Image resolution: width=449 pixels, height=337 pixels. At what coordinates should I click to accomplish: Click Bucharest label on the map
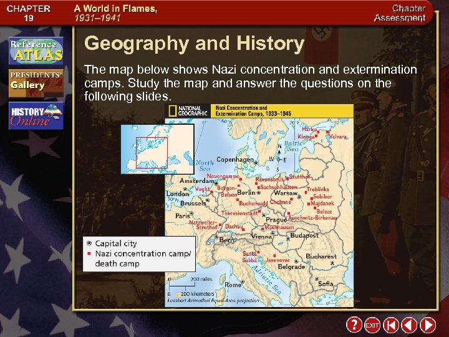pyautogui.click(x=321, y=256)
